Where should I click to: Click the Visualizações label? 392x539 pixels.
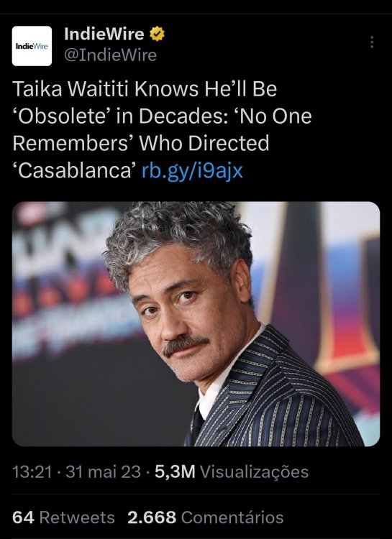coord(254,471)
